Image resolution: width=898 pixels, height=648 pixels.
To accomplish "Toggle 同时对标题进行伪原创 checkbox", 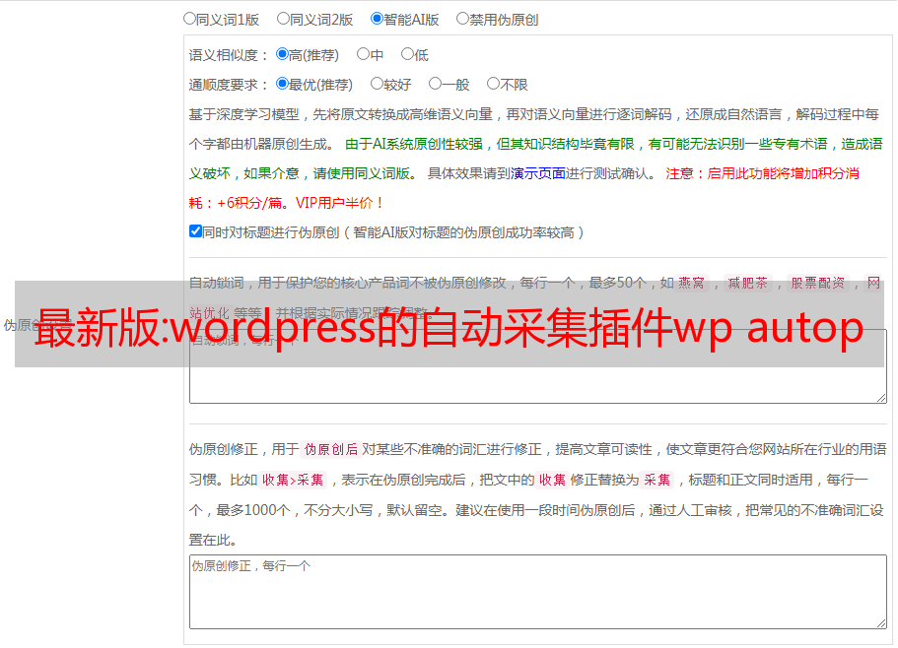I will click(195, 231).
